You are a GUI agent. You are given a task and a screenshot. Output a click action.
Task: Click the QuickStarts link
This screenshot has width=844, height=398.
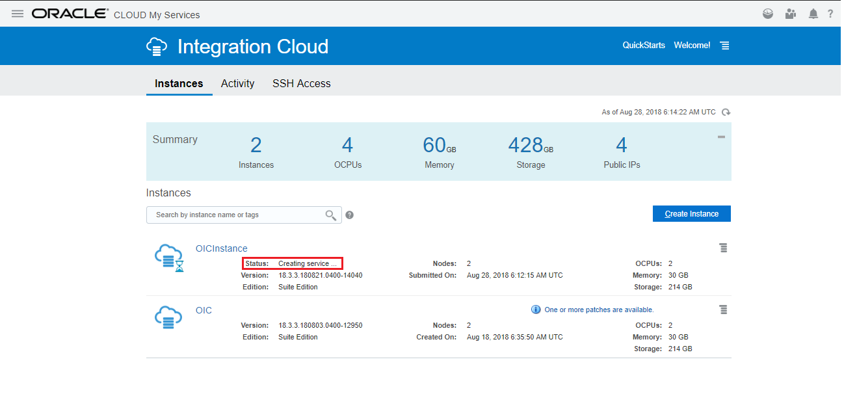click(644, 46)
